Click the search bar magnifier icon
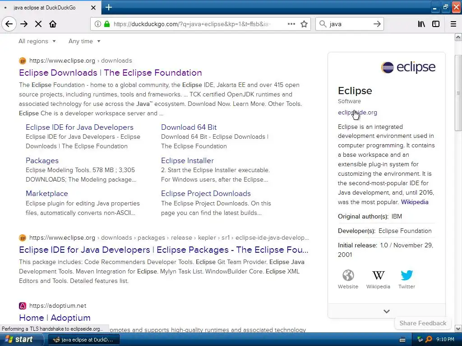Image resolution: width=462 pixels, height=346 pixels. (323, 24)
